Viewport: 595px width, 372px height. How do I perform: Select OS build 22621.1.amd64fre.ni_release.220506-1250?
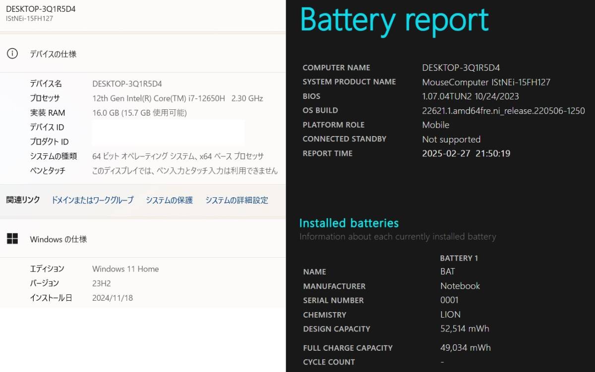coord(503,111)
